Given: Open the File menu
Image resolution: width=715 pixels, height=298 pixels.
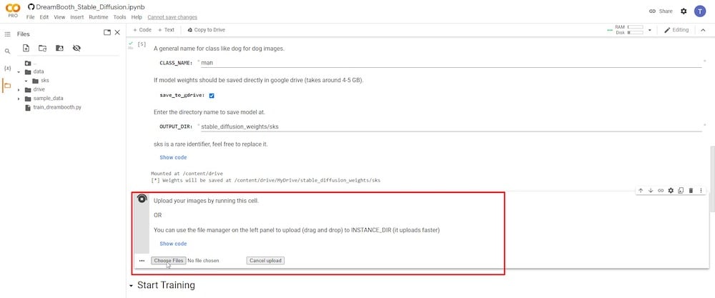Looking at the screenshot, I should 31,17.
